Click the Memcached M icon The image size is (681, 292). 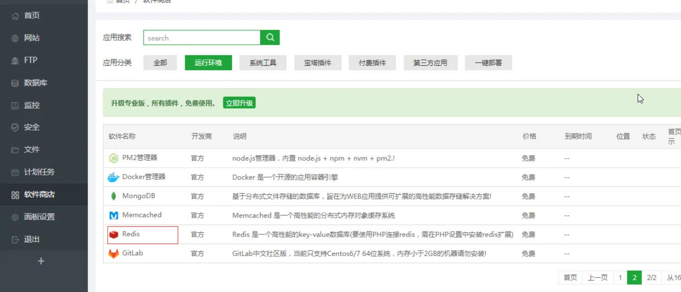click(x=113, y=216)
